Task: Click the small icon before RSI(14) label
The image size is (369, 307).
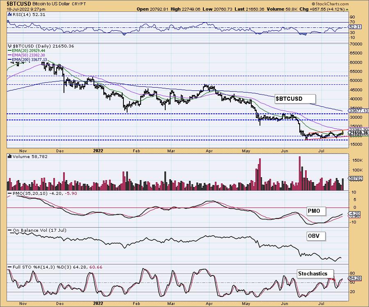Action: pos(9,14)
